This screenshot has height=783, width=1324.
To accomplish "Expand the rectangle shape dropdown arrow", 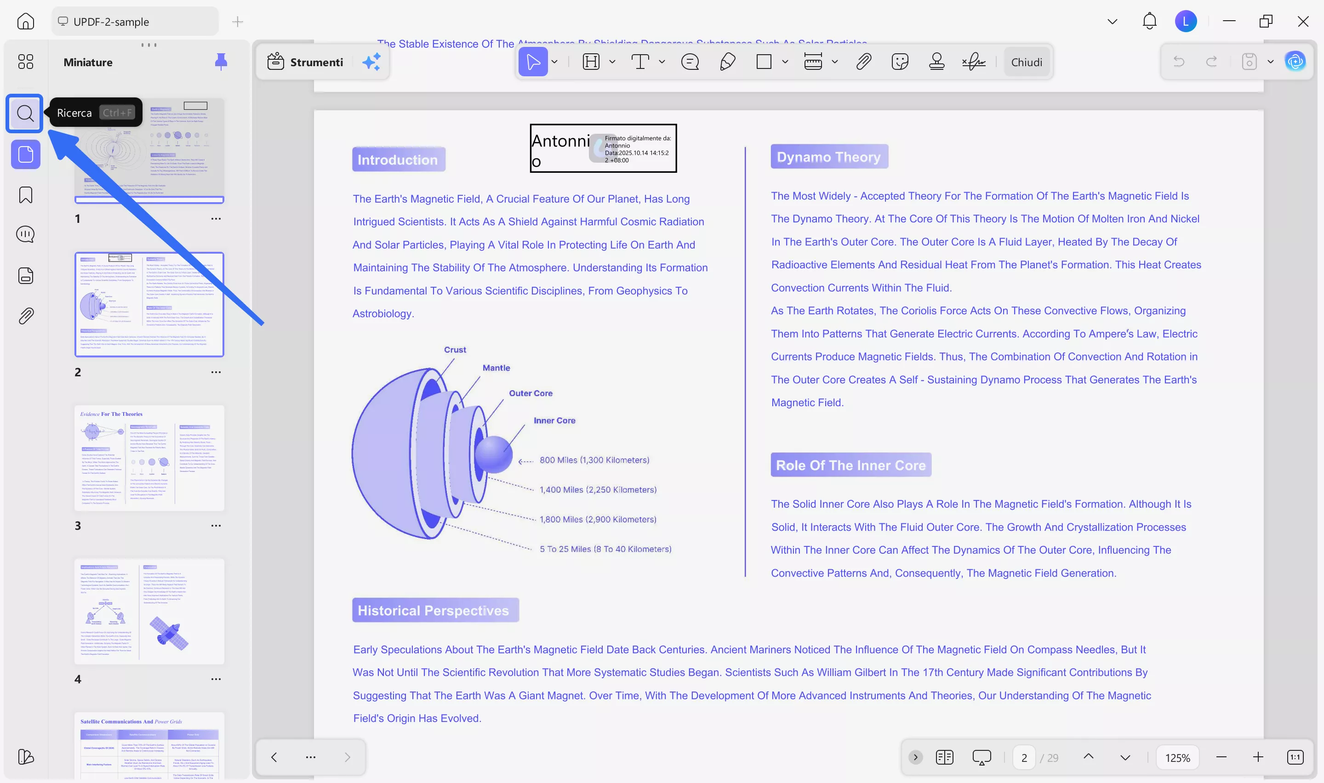I will click(785, 62).
